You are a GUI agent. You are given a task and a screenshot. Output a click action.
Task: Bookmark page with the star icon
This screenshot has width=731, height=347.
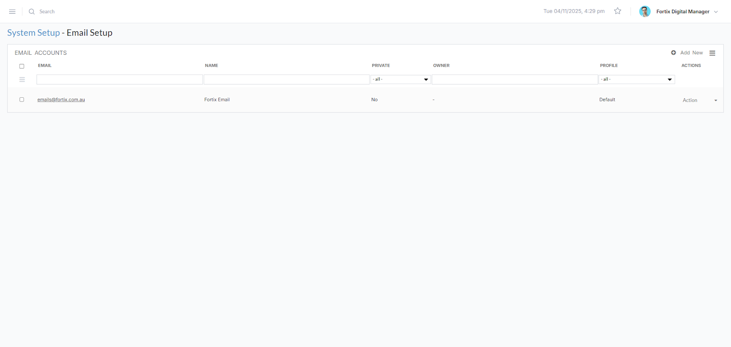tap(618, 11)
